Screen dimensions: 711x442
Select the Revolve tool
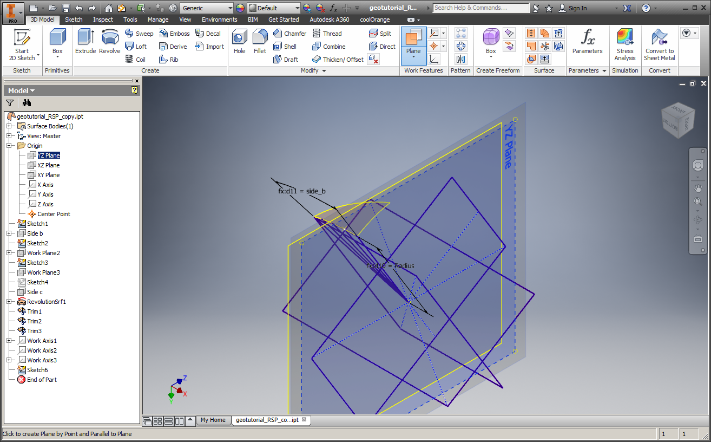pyautogui.click(x=110, y=42)
